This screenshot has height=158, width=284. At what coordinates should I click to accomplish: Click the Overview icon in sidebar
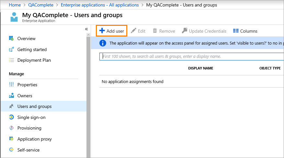click(x=12, y=38)
